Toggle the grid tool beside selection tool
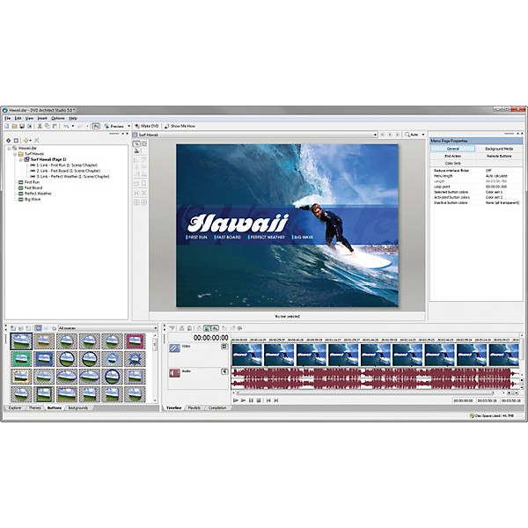The width and height of the screenshot is (528, 528). [144, 143]
